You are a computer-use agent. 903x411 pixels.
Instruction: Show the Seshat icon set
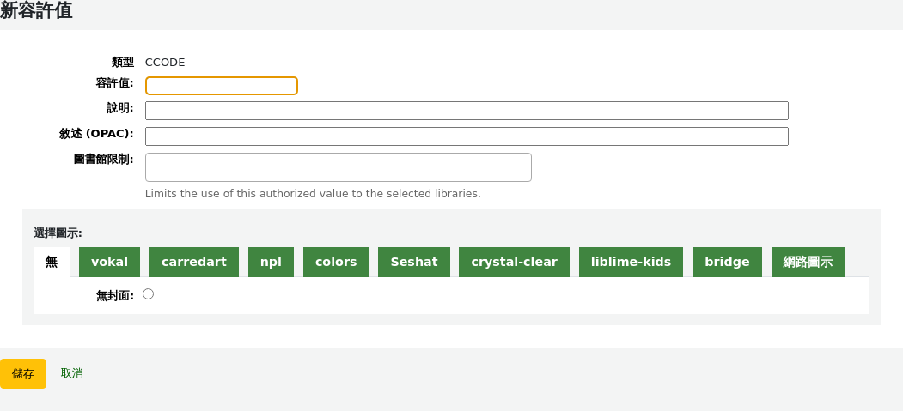(x=413, y=263)
